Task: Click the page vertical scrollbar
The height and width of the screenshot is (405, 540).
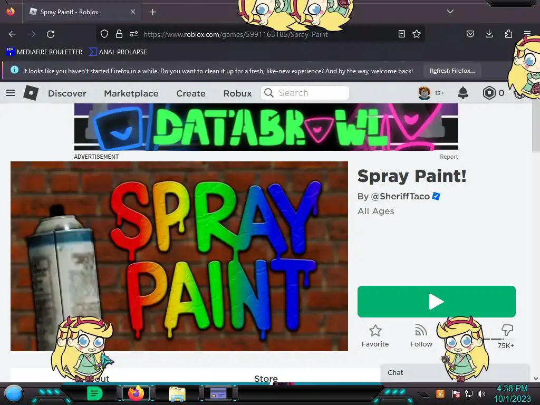Action: click(x=536, y=128)
